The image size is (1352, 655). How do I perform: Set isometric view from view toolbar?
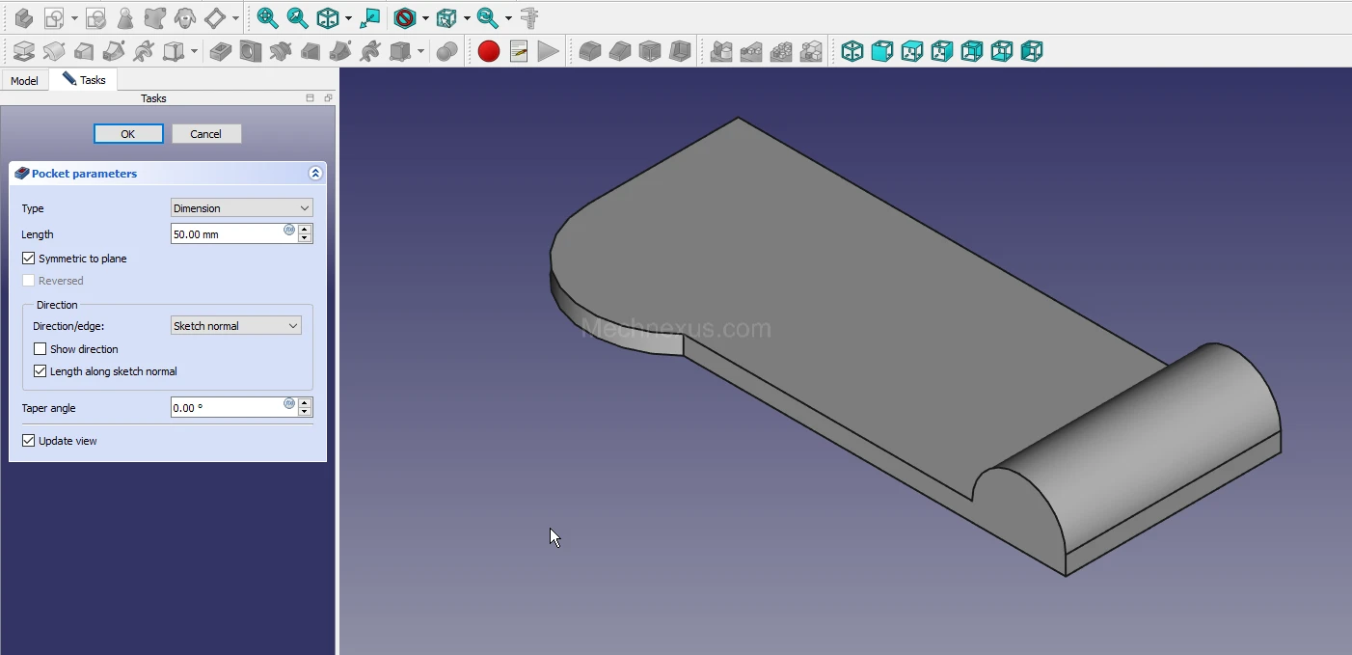(x=852, y=51)
